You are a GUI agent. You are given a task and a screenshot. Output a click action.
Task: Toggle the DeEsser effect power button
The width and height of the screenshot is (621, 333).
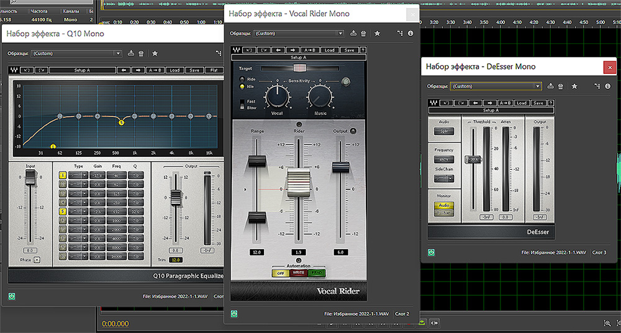[431, 252]
